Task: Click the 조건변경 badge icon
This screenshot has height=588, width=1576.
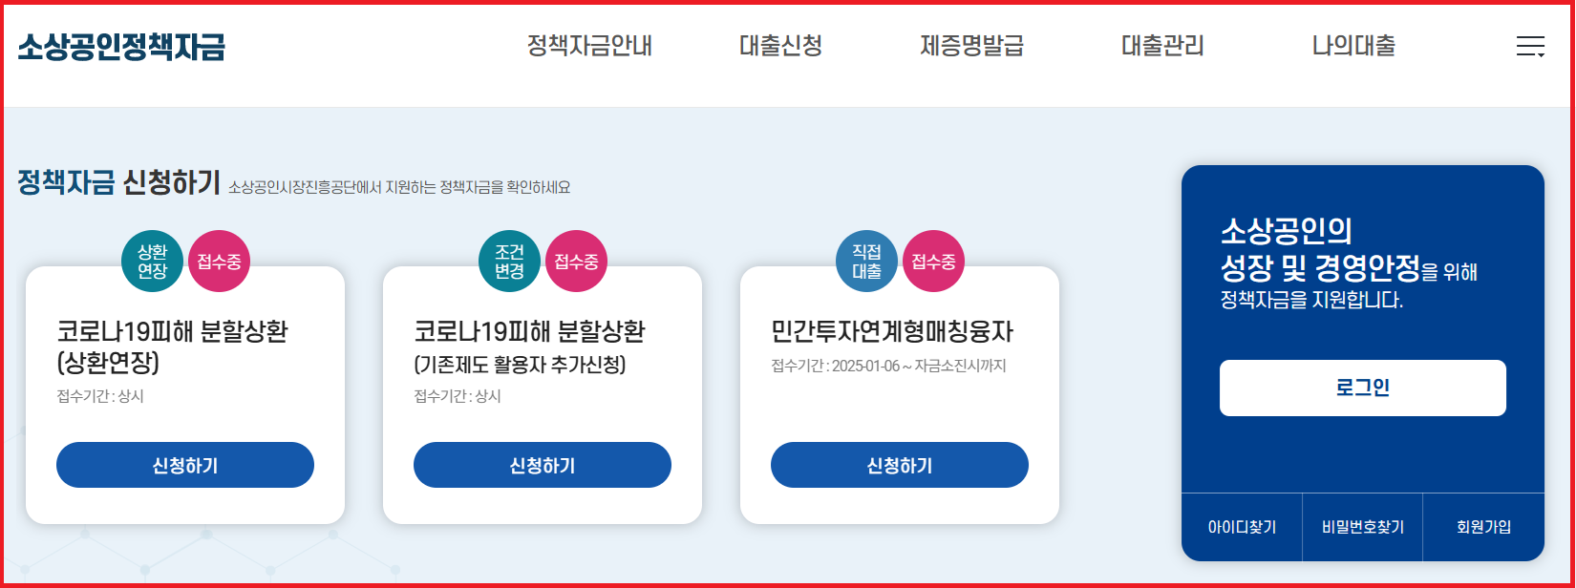Action: click(x=510, y=260)
